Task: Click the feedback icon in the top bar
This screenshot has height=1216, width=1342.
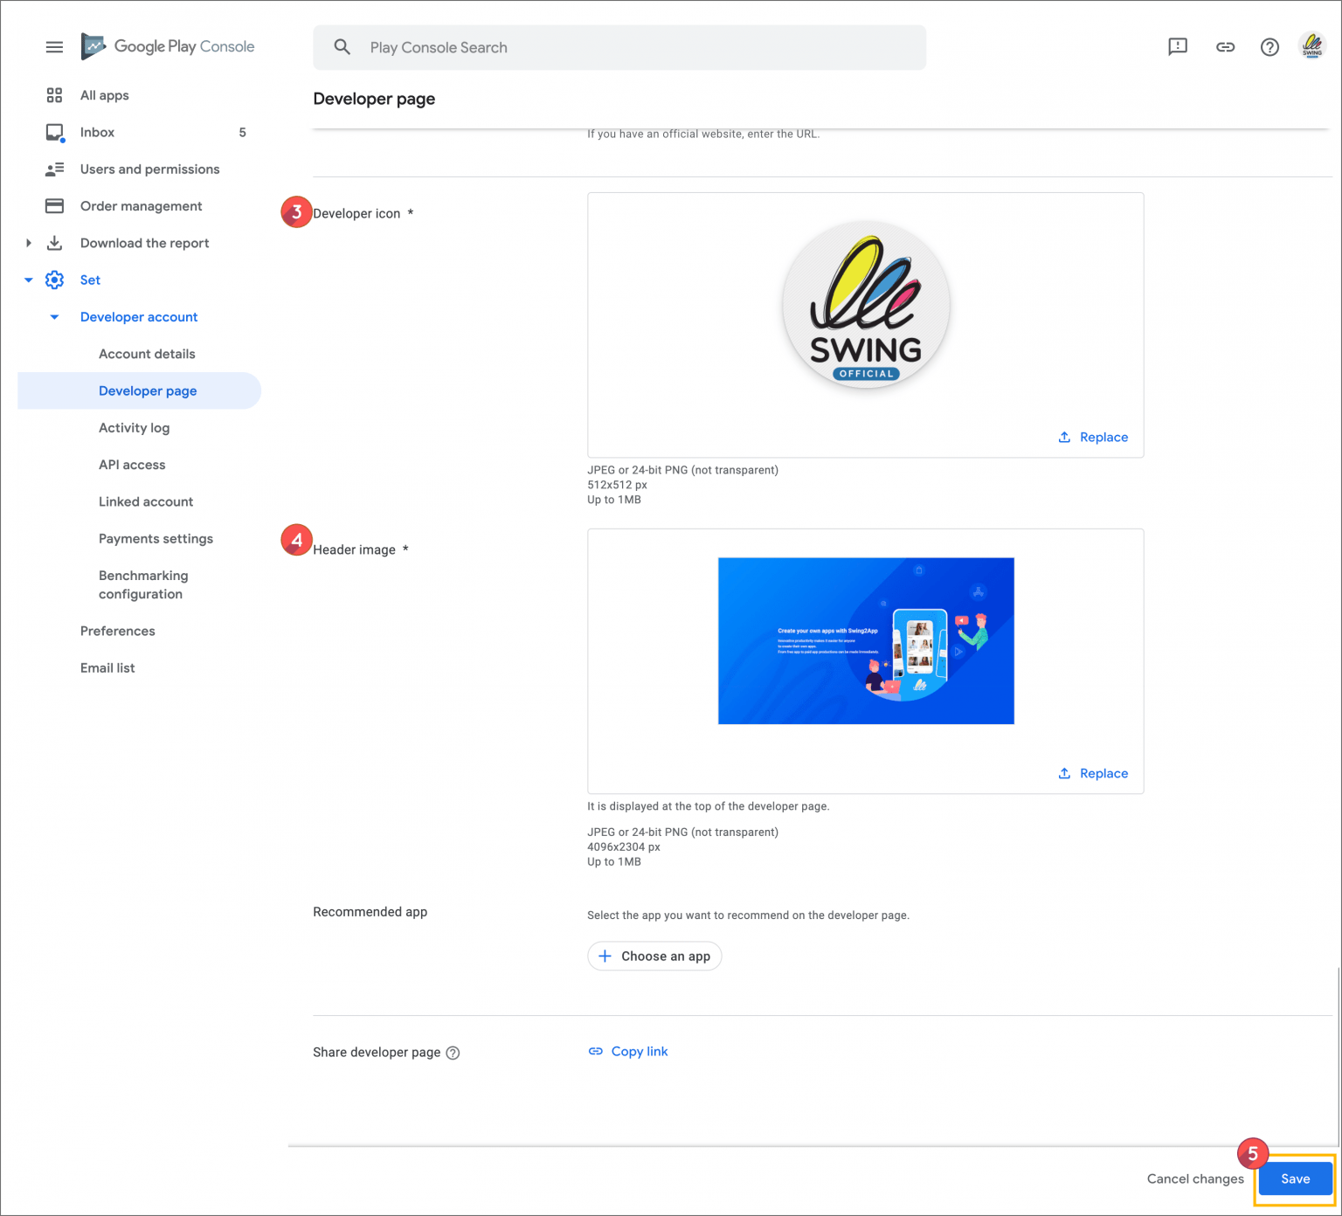Action: [1177, 47]
